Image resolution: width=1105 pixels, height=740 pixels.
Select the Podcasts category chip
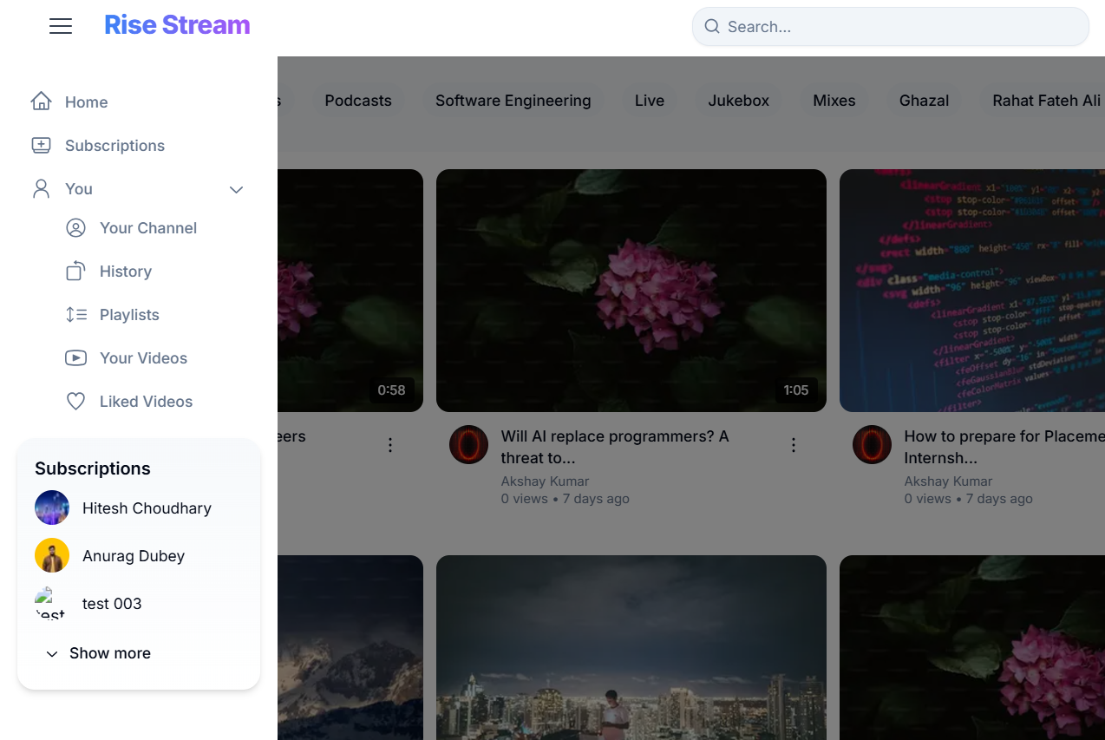point(358,101)
